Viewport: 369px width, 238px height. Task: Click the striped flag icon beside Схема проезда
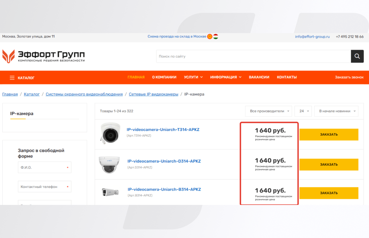[216, 36]
